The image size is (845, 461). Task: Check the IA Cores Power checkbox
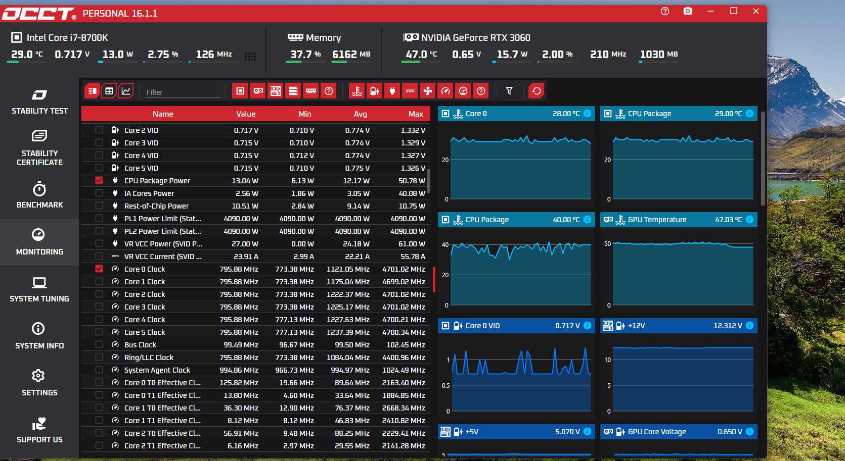tap(99, 193)
